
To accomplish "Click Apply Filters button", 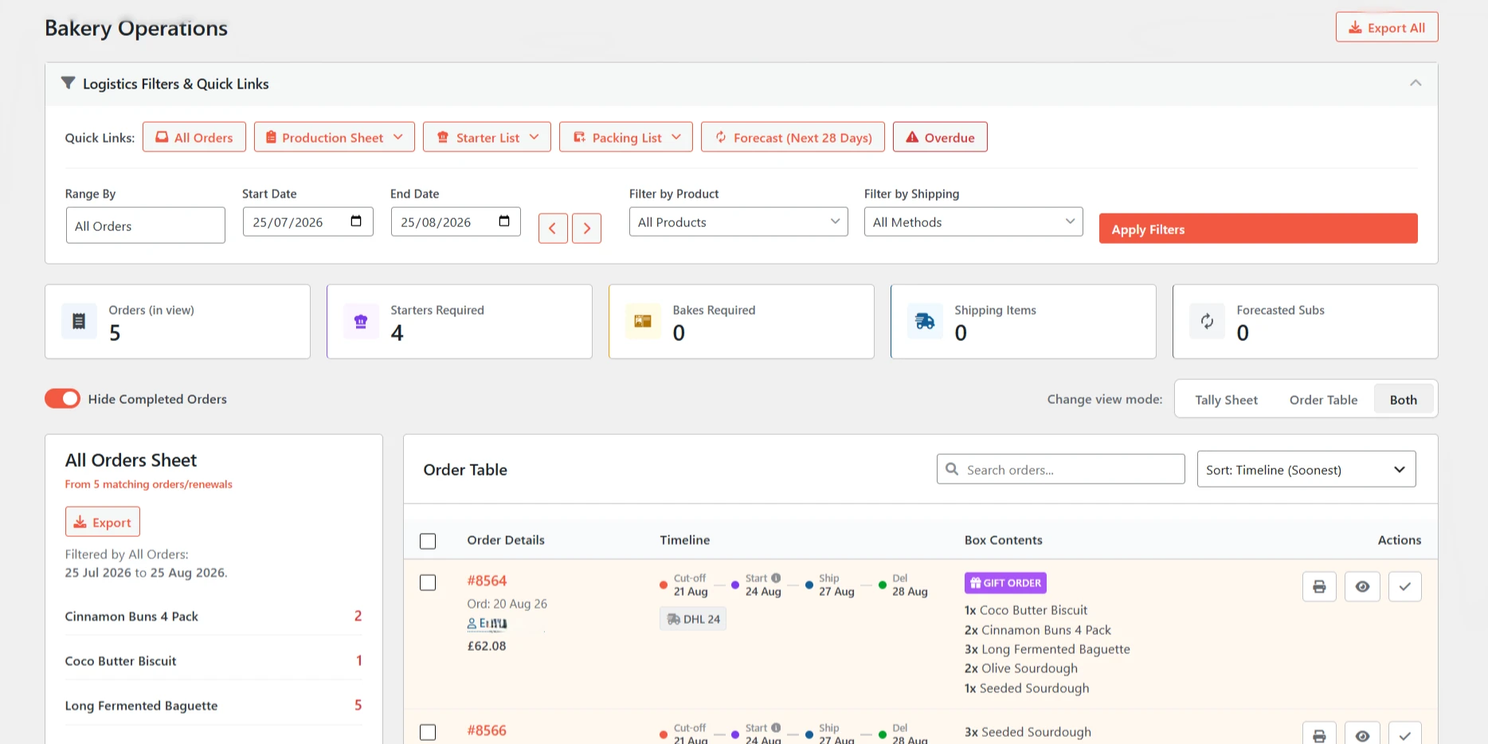I will 1259,229.
